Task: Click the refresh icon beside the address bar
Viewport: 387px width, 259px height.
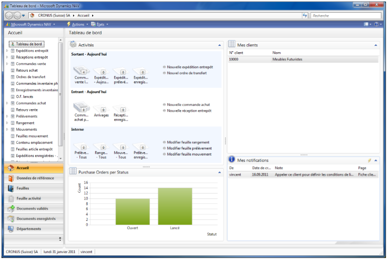Action: click(x=305, y=16)
